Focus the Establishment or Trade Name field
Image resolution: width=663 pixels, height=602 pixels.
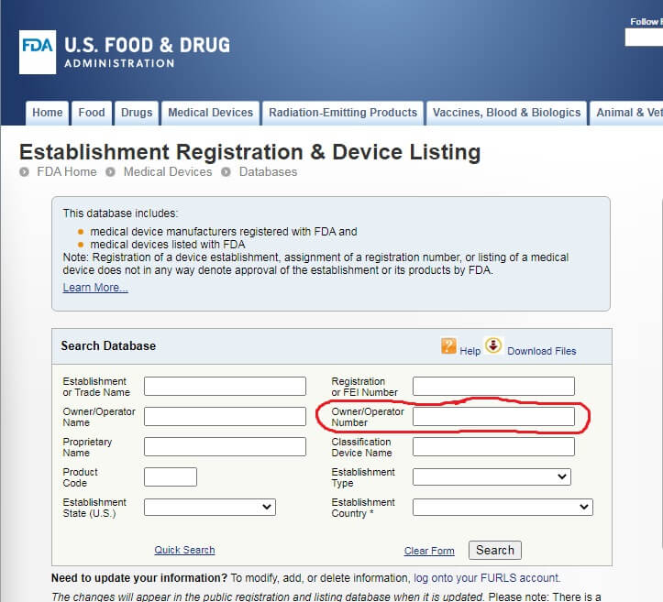(225, 387)
